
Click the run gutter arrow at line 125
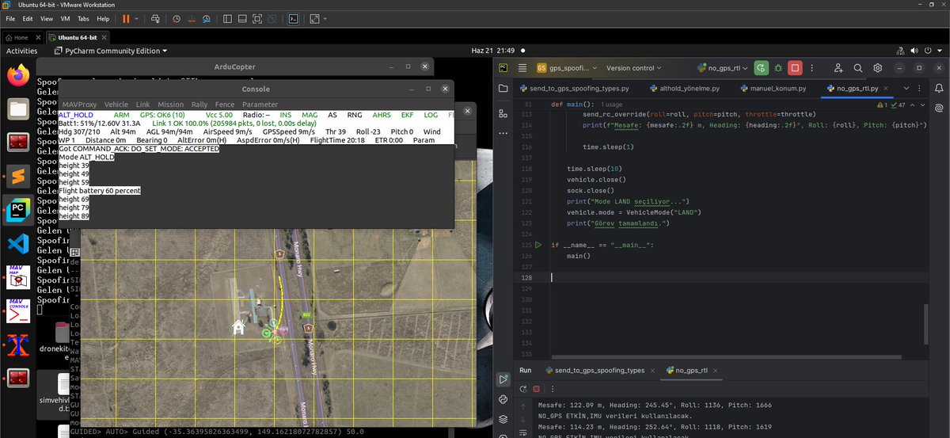[536, 246]
